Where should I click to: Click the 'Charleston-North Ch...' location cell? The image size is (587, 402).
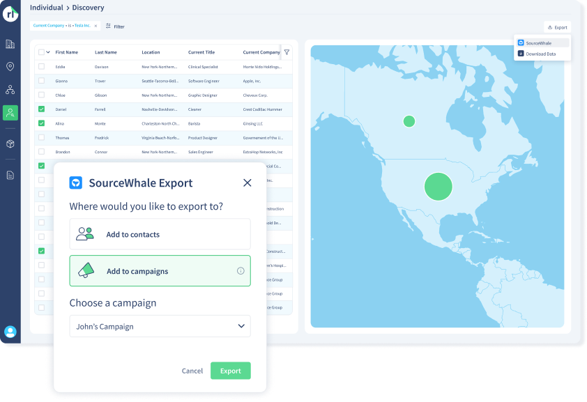(x=160, y=124)
